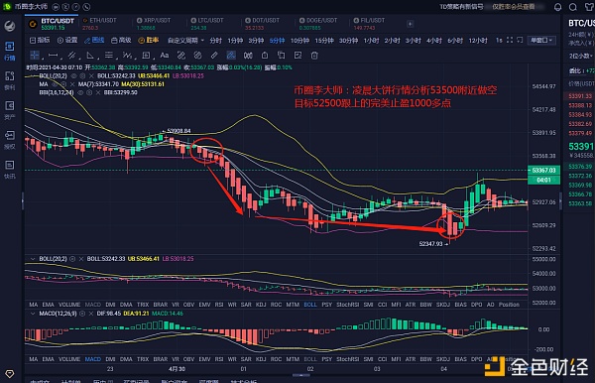Viewport: 595px width, 383px height.
Task: Toggle the 画线 drawing mode button
Action: [94, 41]
